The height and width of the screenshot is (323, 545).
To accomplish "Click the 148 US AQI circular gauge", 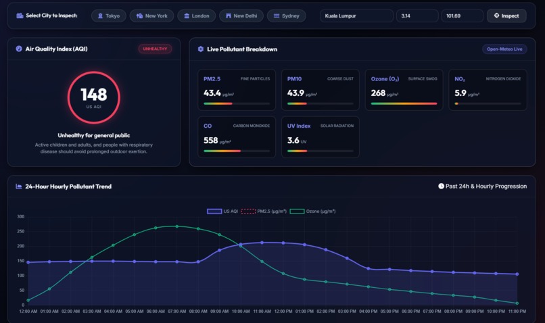I will [x=94, y=97].
